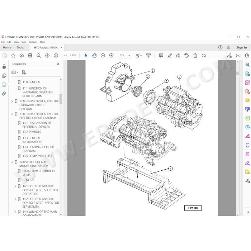Screen dimensions: 251x251
Task: Toggle the Bookmarks panel icon in the sidebar
Action: coord(4,85)
